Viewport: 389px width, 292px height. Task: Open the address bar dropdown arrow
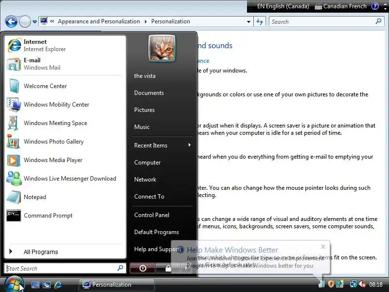click(x=248, y=22)
